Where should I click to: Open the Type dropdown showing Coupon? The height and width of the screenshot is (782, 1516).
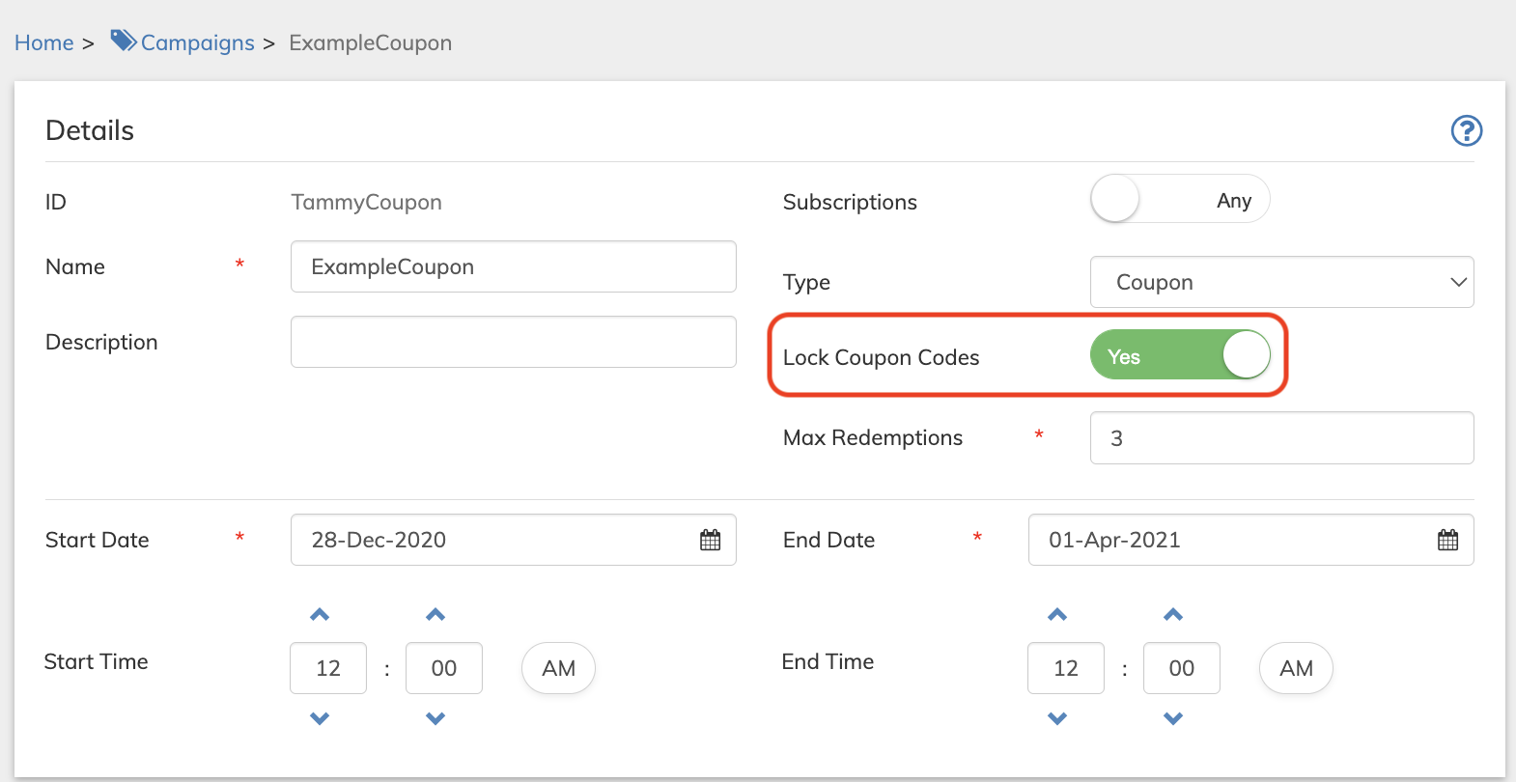click(x=1281, y=282)
